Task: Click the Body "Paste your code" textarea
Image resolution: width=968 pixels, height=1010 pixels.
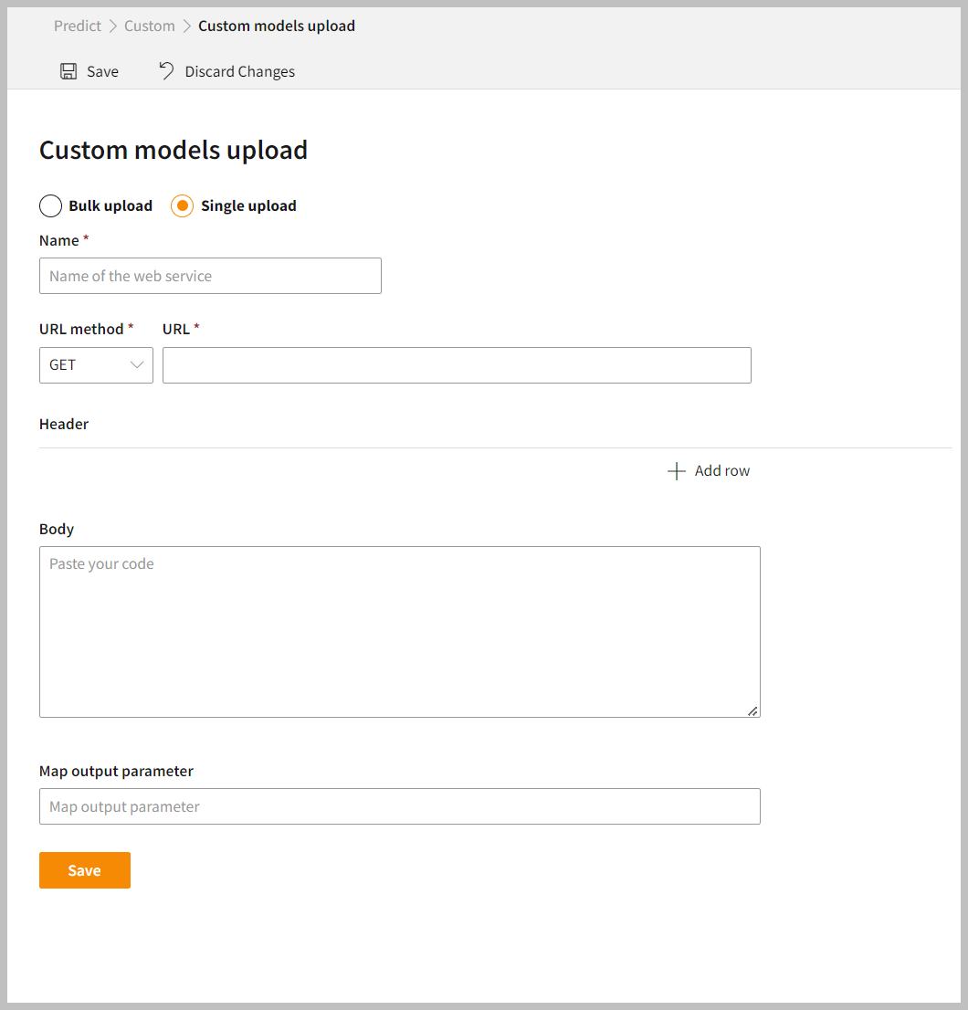Action: coord(399,632)
